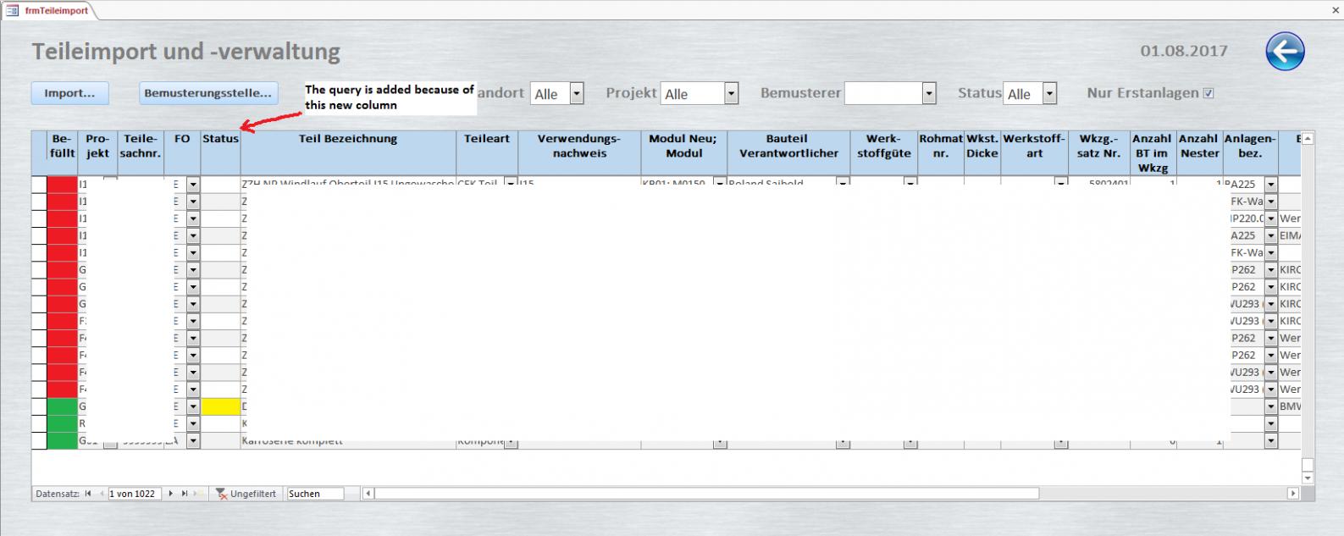The width and height of the screenshot is (1344, 536).
Task: Click the blue back arrow icon
Action: pos(1285,52)
